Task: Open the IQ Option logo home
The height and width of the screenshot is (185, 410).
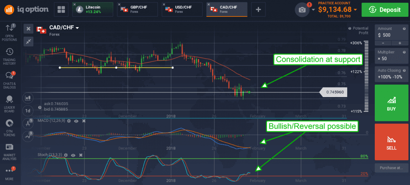Action: click(26, 10)
